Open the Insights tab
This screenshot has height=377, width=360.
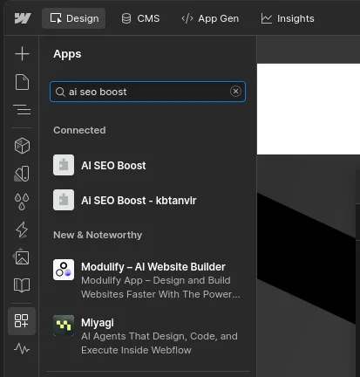pos(288,18)
